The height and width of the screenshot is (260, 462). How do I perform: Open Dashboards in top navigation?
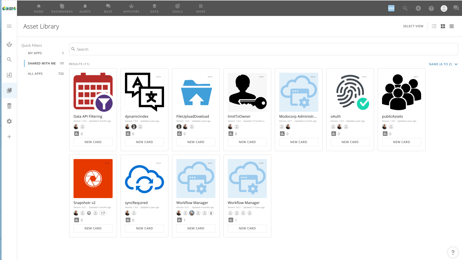62,8
